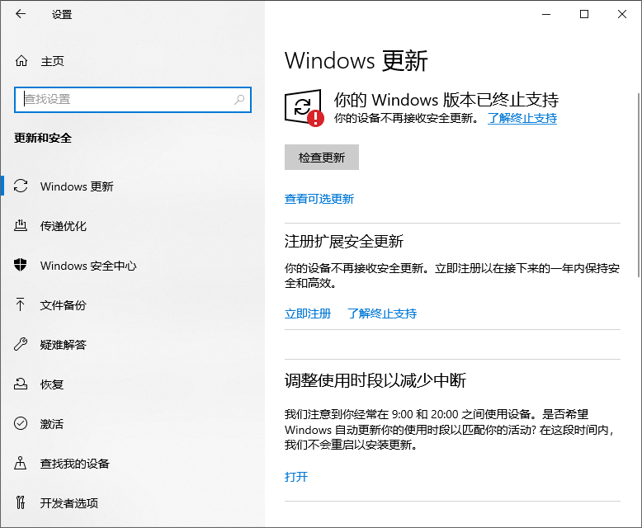Close the Settings window
Viewport: 642px width, 528px height.
[622, 14]
